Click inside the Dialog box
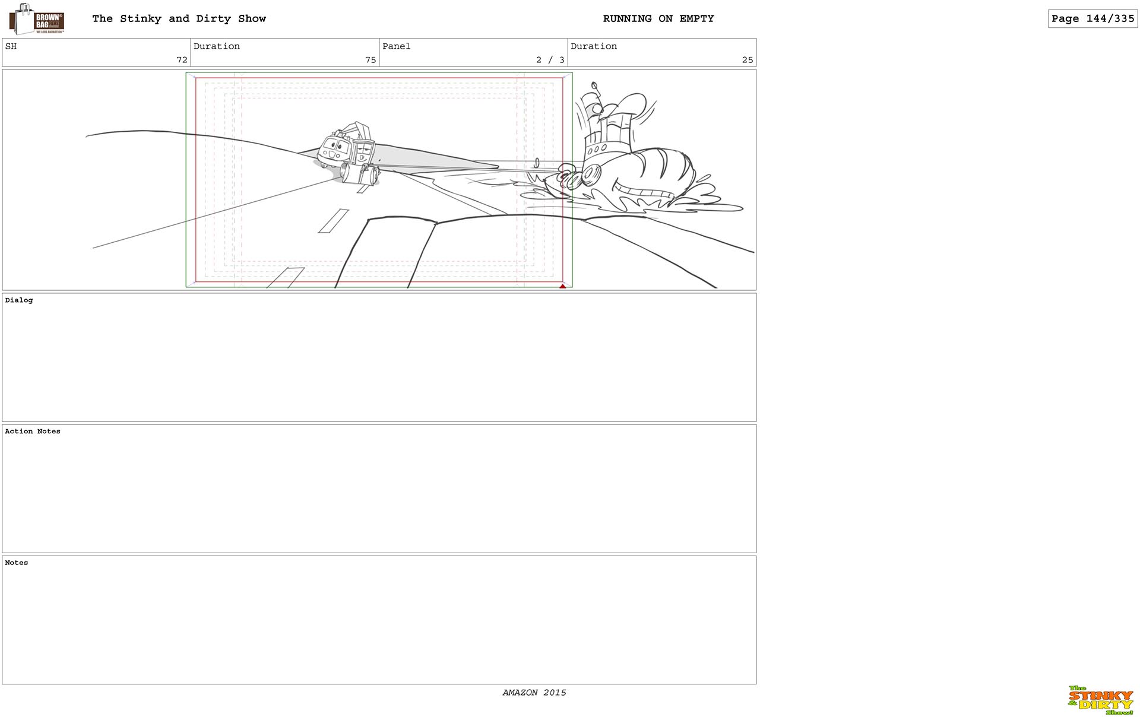The image size is (1140, 717). click(x=379, y=357)
